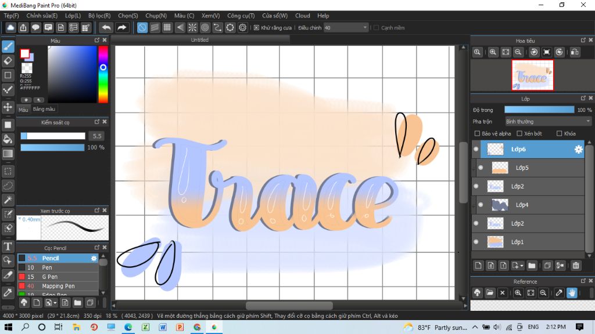This screenshot has width=595, height=334.
Task: Click layer list scroll down arrow
Action: pos(589,256)
